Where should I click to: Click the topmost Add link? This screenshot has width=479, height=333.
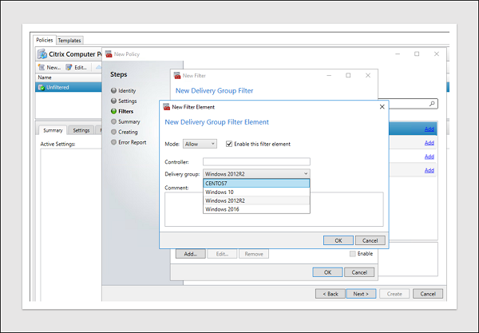tap(430, 129)
